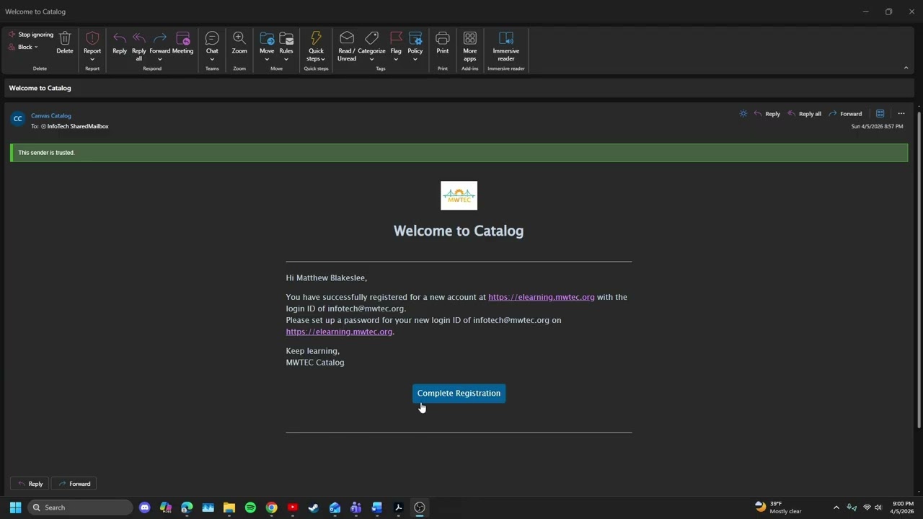Image resolution: width=923 pixels, height=519 pixels.
Task: Collapse the ribbon with the chevron
Action: (x=906, y=68)
